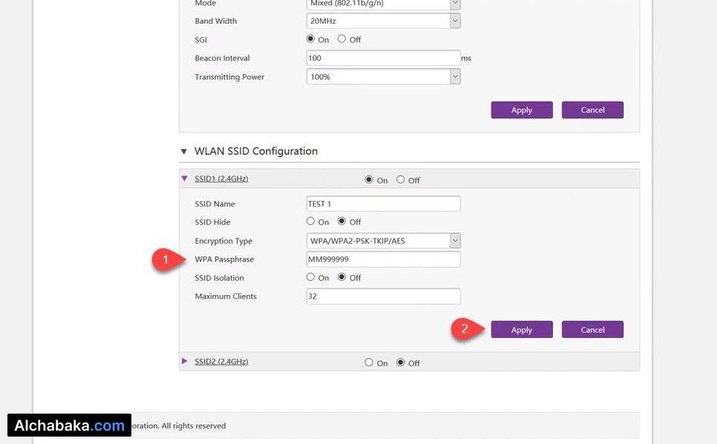Viewport: 717px width, 444px height.
Task: Click the Maximum Clients field
Action: pyautogui.click(x=383, y=296)
